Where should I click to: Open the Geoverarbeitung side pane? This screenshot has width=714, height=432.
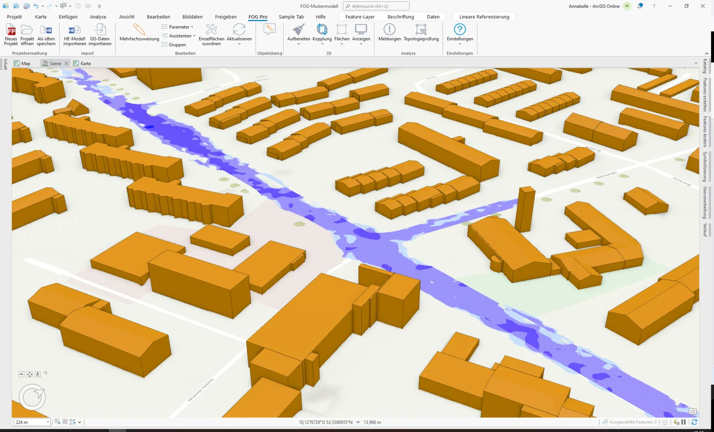[705, 203]
